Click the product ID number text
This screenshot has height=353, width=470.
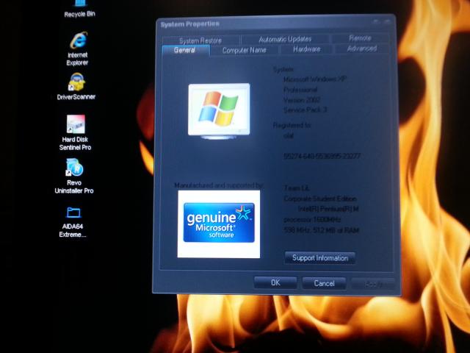pyautogui.click(x=321, y=156)
